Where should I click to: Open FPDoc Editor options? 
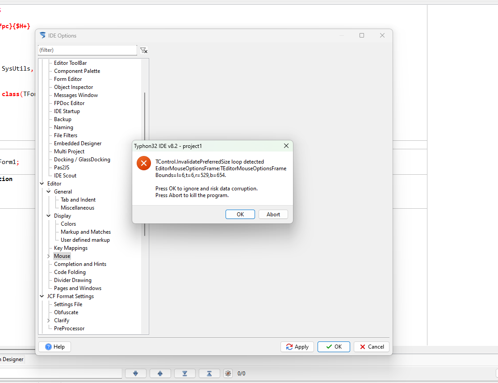69,103
